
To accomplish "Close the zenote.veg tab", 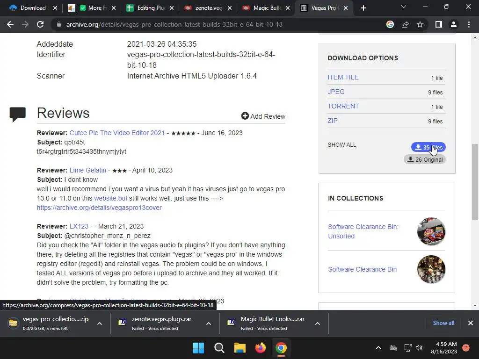I will 229,8.
